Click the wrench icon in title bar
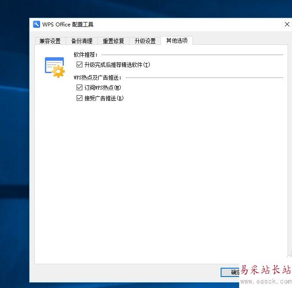 pyautogui.click(x=37, y=24)
